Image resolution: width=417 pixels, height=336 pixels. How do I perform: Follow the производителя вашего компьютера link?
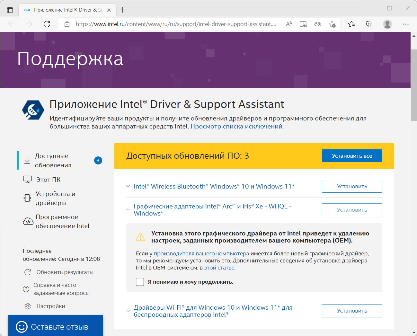pos(201,253)
